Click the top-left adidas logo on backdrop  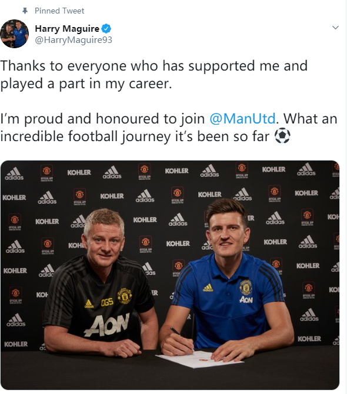14,174
